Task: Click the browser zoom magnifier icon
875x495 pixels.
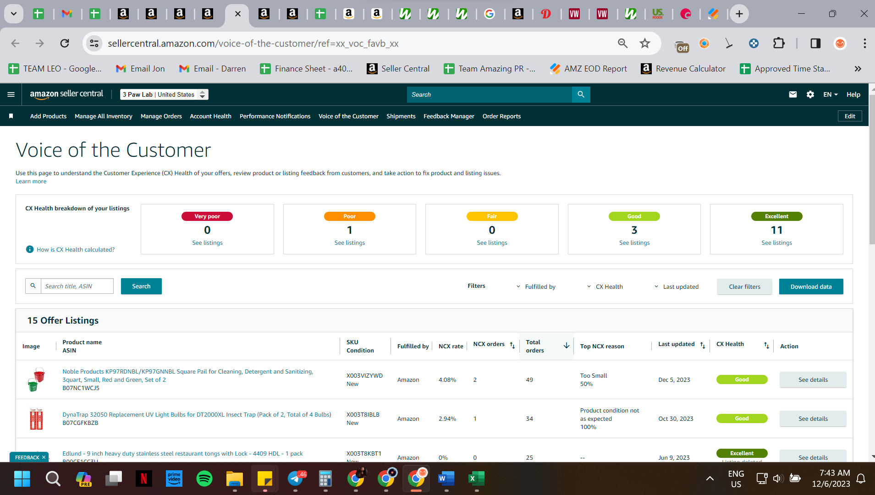Action: pos(622,43)
